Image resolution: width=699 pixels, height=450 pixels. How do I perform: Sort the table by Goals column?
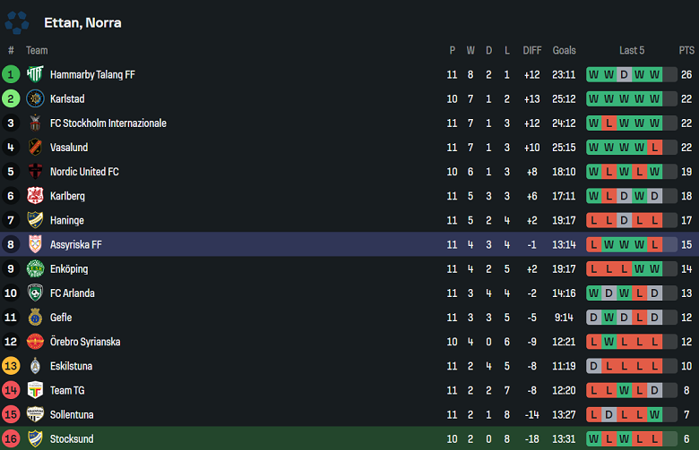[564, 51]
